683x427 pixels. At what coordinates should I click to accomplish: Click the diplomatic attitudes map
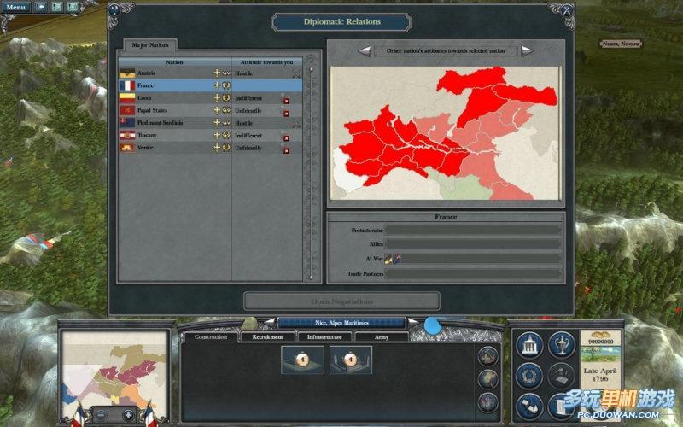(445, 133)
